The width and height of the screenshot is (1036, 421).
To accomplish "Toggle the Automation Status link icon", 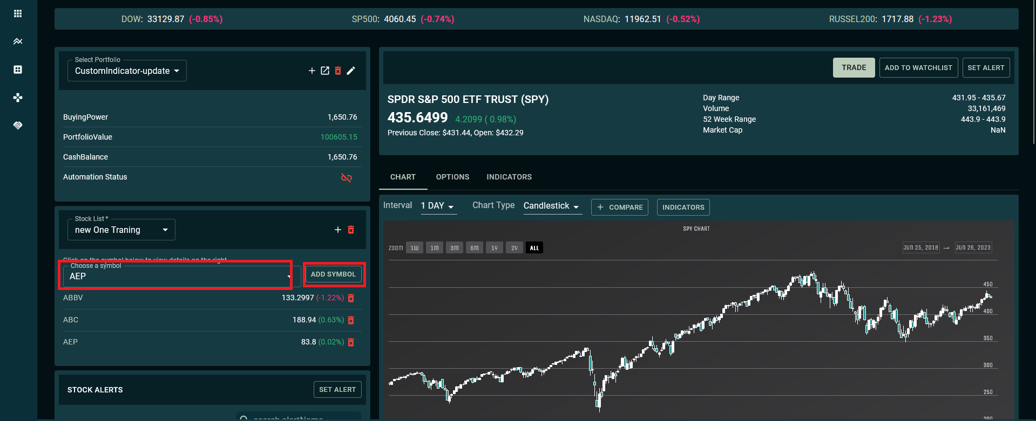I will tap(347, 177).
